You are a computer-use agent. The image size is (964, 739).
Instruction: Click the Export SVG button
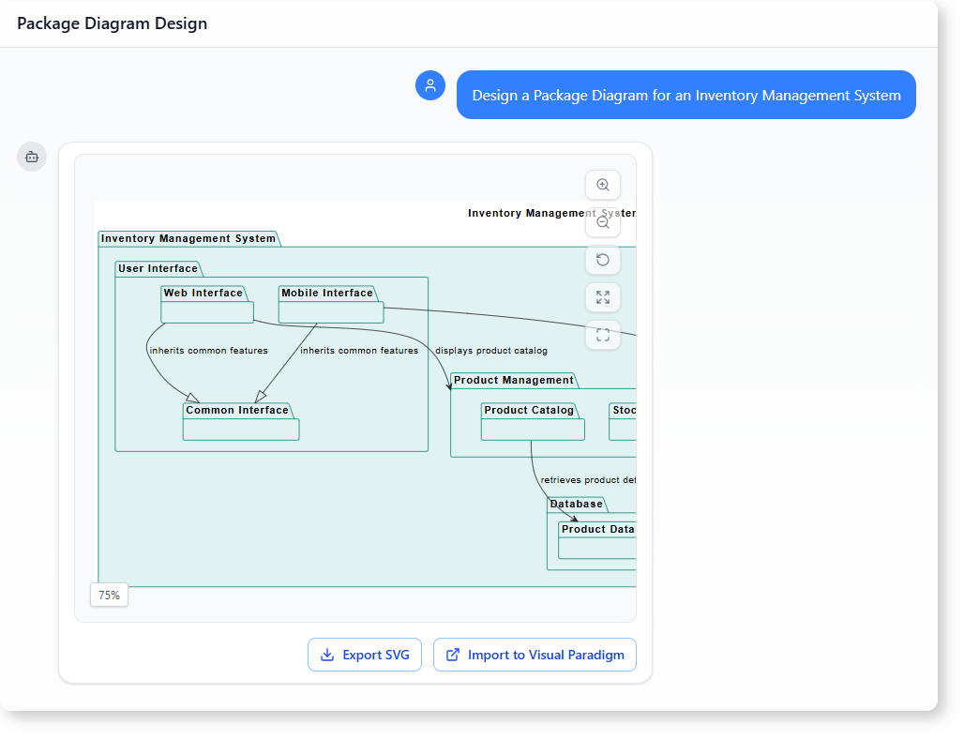point(365,655)
